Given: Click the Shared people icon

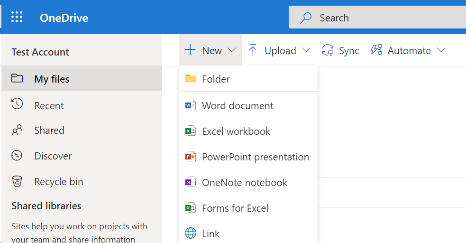Looking at the screenshot, I should point(17,130).
